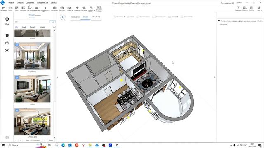Click Сохранить in the top menu
The image size is (264, 148).
tap(30, 3)
